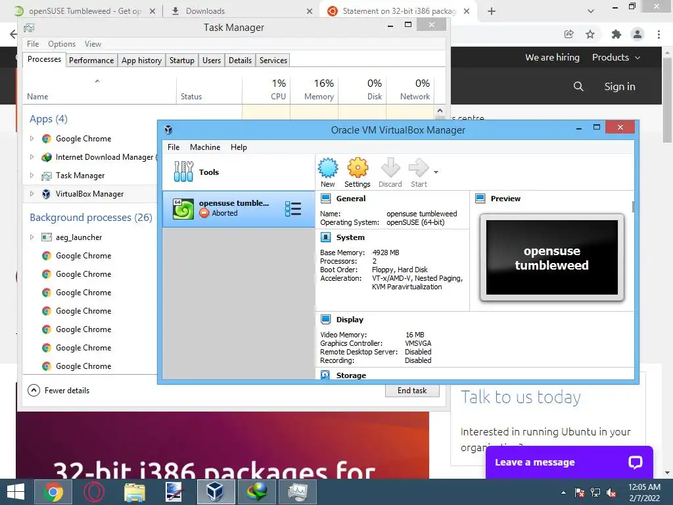673x505 pixels.
Task: Expand Task Manager process row
Action: click(32, 175)
